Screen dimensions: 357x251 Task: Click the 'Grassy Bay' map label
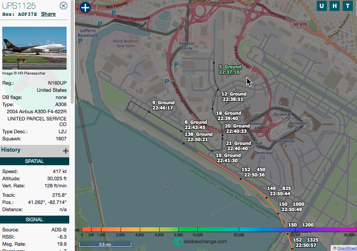[166, 187]
